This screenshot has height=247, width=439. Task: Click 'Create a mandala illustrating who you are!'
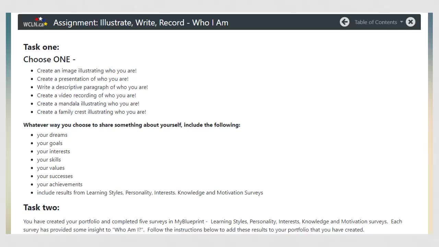(x=88, y=104)
